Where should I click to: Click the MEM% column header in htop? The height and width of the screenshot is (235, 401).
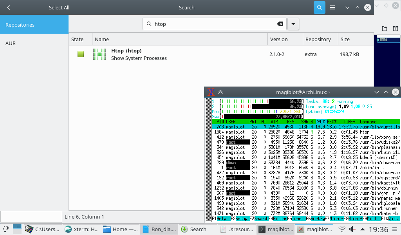332,122
